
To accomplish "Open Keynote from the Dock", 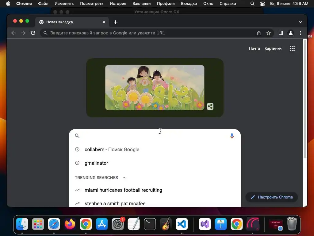I will 221,224.
